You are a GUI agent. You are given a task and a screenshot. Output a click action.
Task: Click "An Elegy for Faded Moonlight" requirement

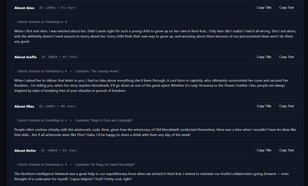[x=105, y=165]
